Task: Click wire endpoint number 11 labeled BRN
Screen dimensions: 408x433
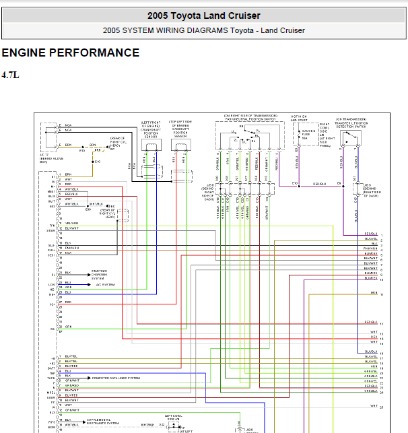Action: point(382,295)
